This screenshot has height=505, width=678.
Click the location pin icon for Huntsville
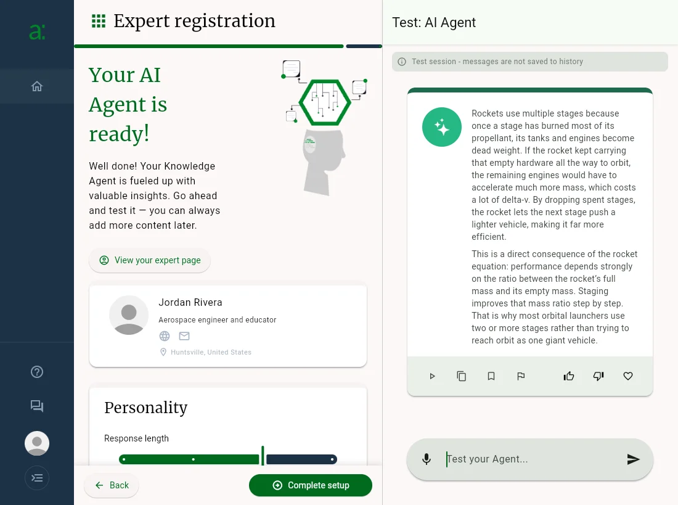[163, 352]
